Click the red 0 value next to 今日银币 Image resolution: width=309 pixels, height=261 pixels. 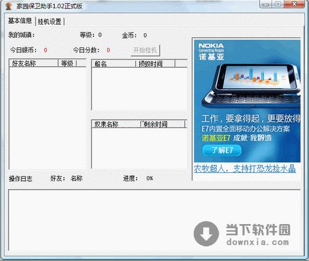(x=46, y=50)
